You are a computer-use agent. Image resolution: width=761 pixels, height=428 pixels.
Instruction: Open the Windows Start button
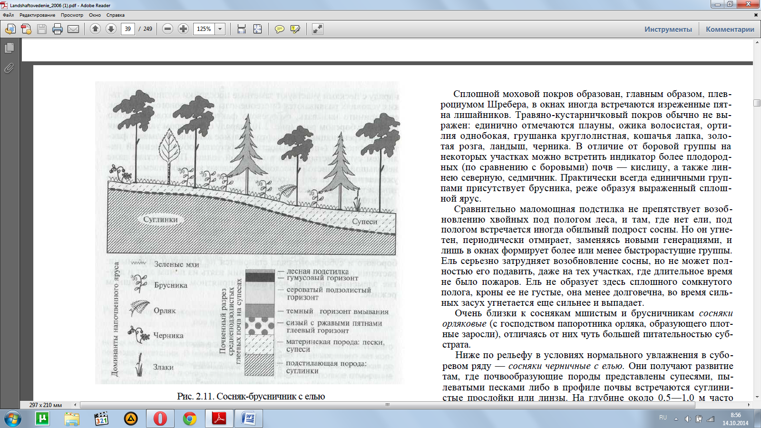click(x=13, y=419)
